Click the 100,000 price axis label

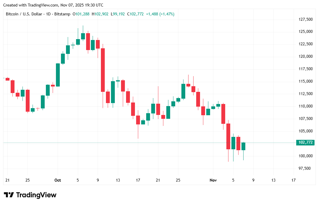pyautogui.click(x=306, y=156)
